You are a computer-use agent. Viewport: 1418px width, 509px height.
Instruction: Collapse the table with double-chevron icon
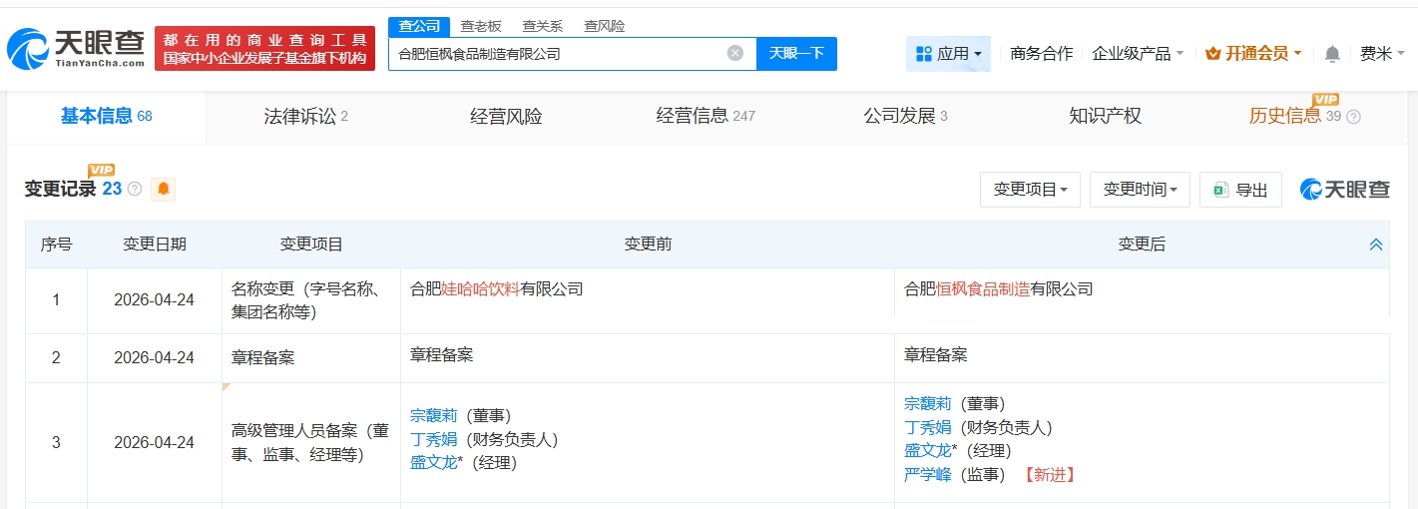1376,245
